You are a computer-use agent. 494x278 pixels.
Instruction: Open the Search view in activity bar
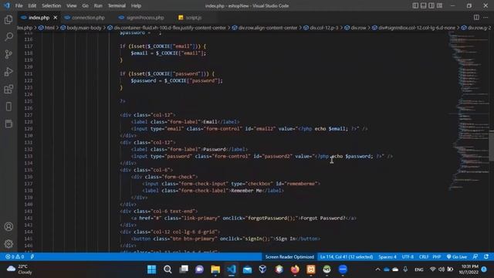8,37
